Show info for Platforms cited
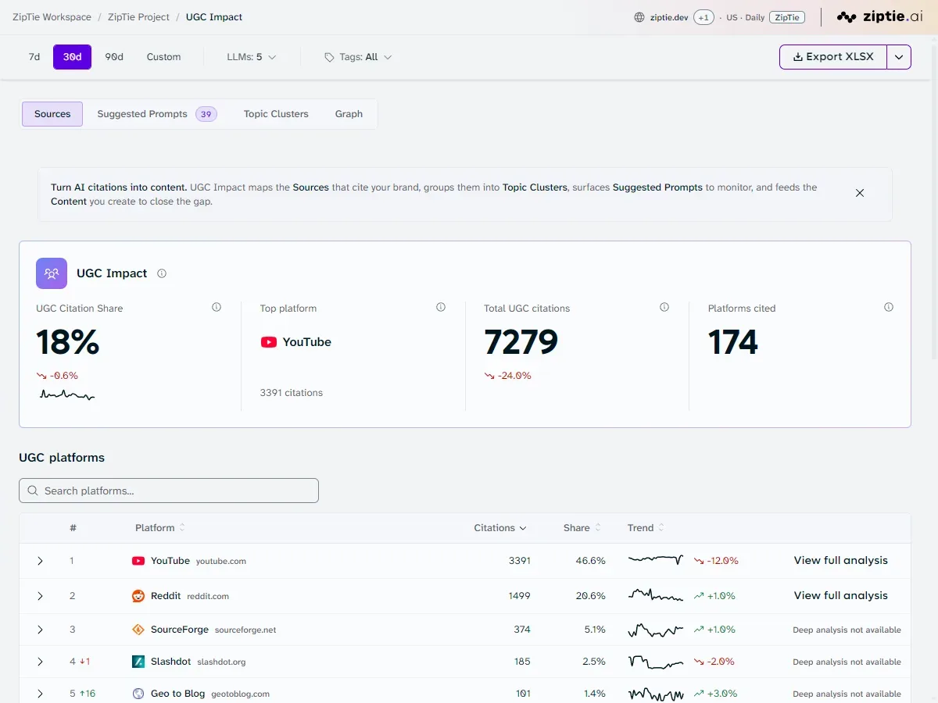 [889, 308]
